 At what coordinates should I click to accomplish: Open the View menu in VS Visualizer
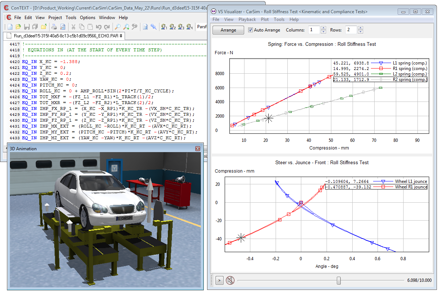coord(229,19)
